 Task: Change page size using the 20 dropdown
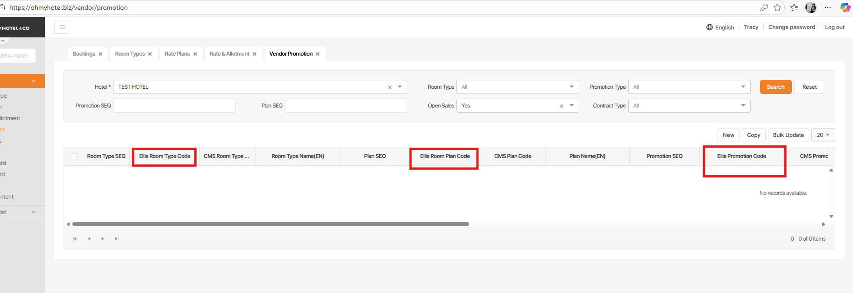823,135
